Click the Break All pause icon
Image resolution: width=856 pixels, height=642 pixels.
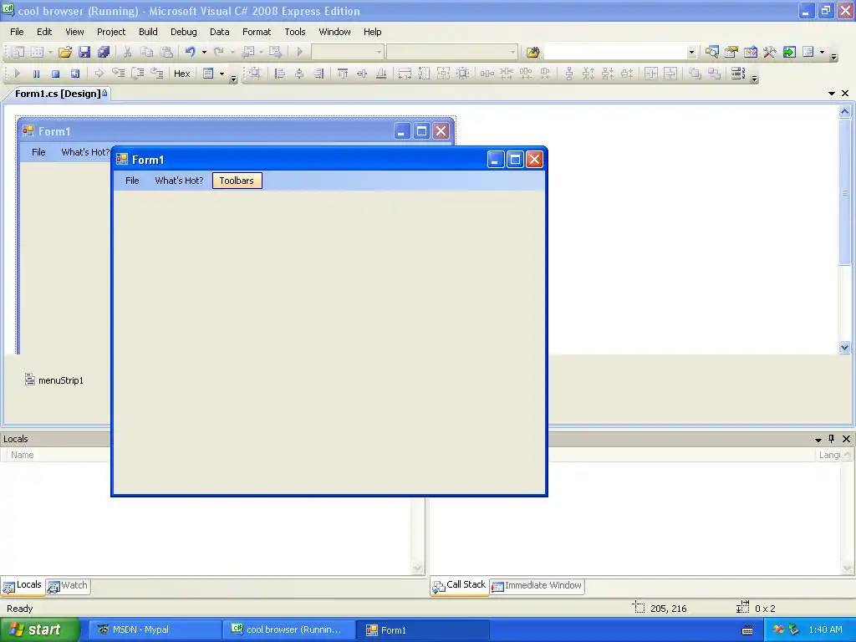tap(36, 74)
